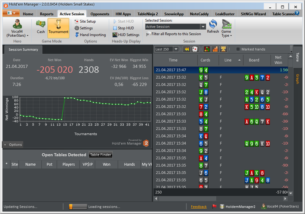Click Filter all Reports to this Session

174,34
